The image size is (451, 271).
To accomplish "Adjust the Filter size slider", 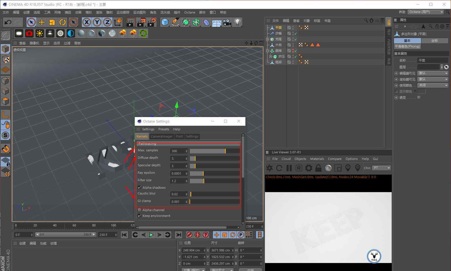I will point(215,181).
